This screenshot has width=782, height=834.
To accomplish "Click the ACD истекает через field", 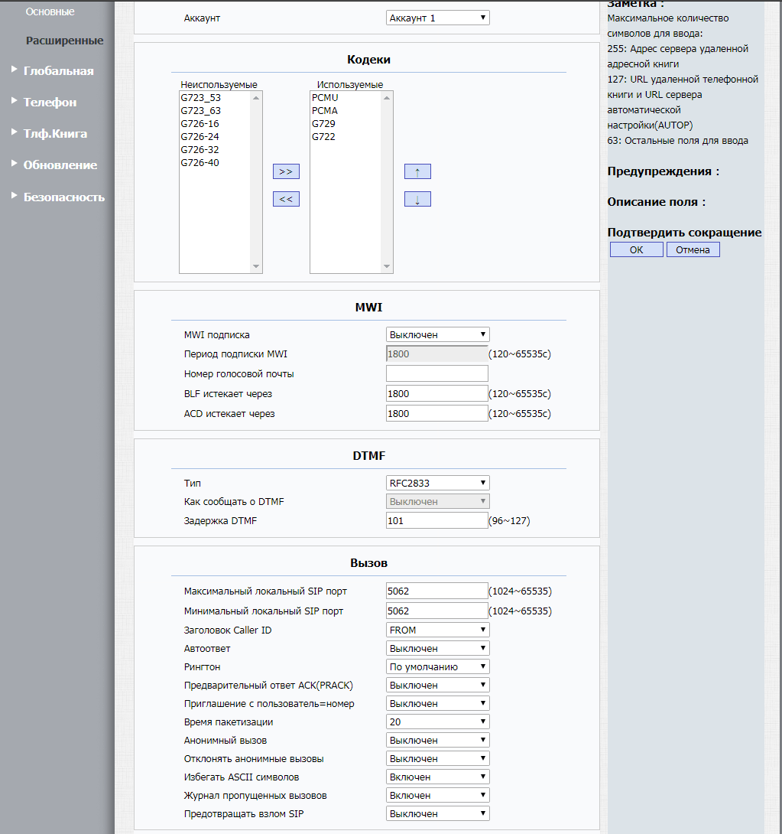I will coord(436,413).
